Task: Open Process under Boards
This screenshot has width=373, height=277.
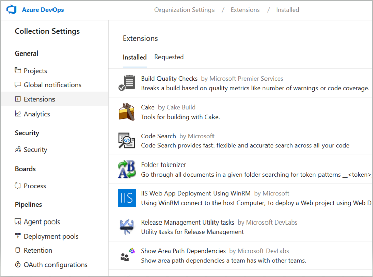Action: click(35, 186)
